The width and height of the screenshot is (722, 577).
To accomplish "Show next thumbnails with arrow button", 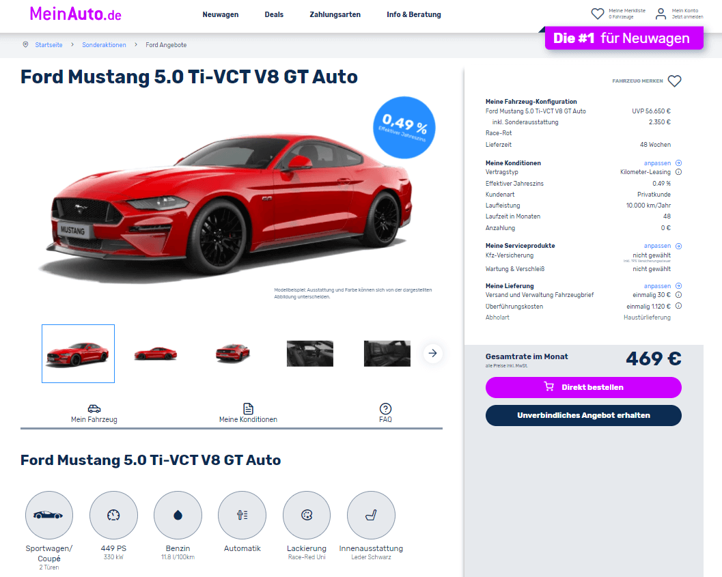I will [433, 354].
